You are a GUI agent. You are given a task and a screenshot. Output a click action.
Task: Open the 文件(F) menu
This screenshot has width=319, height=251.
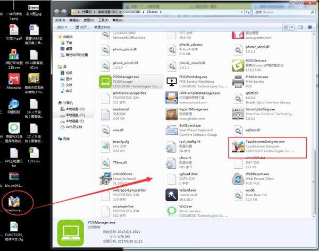(x=60, y=20)
